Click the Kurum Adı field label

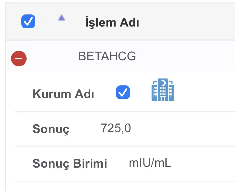63,94
